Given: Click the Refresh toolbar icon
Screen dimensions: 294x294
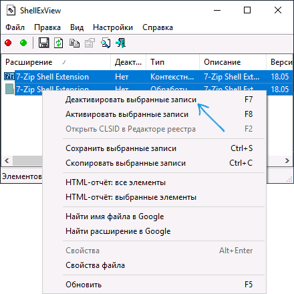Looking at the screenshot, I should coord(59,43).
